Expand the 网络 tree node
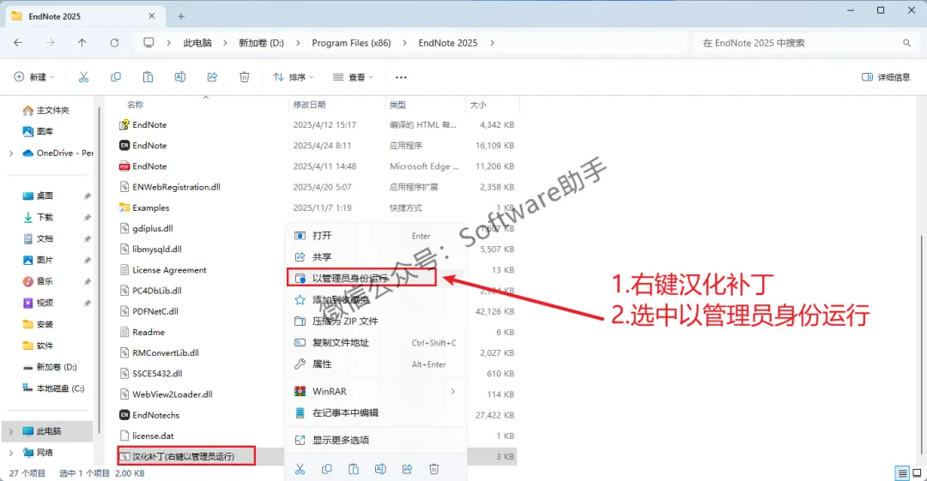927x481 pixels. pyautogui.click(x=10, y=453)
